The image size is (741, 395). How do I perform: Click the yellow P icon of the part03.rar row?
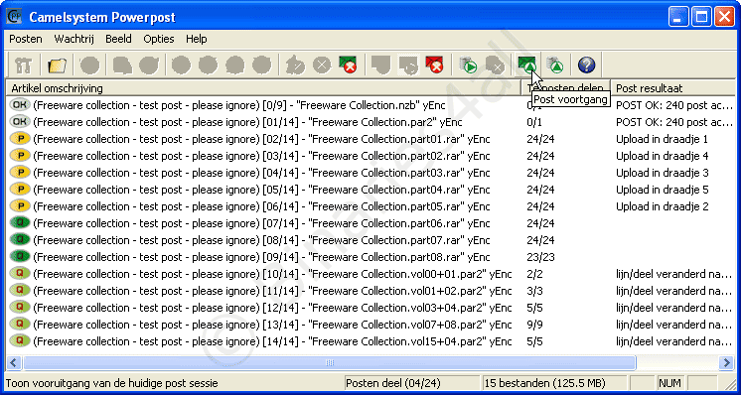coord(20,173)
